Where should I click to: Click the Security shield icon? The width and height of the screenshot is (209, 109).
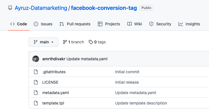[x=151, y=24]
